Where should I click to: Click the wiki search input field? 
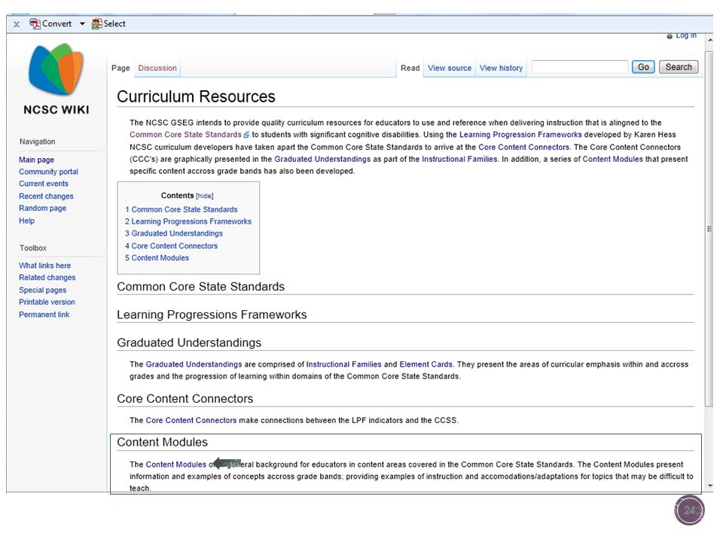(x=580, y=67)
